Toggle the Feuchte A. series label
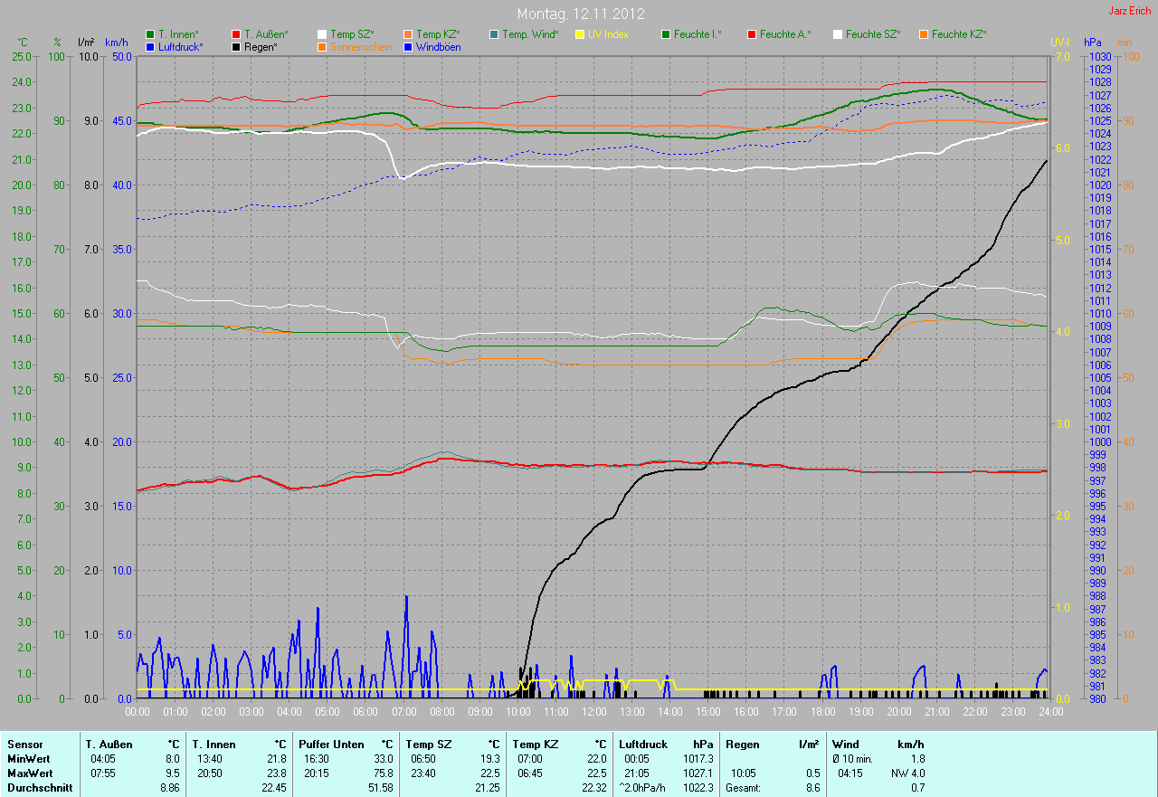 pos(784,34)
